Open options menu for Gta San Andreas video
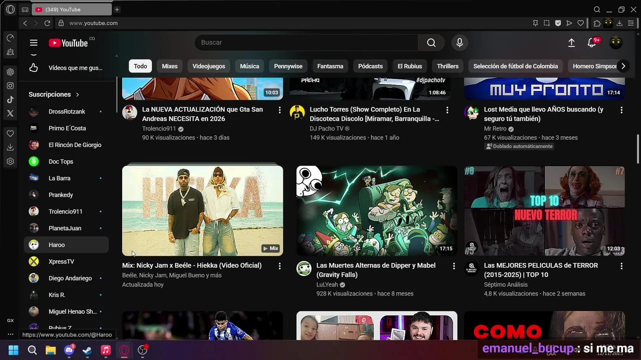641x360 pixels. [x=279, y=110]
